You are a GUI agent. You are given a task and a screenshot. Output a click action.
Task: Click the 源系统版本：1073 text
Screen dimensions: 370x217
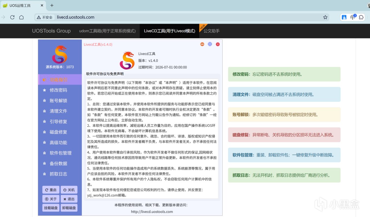pyautogui.click(x=60, y=67)
